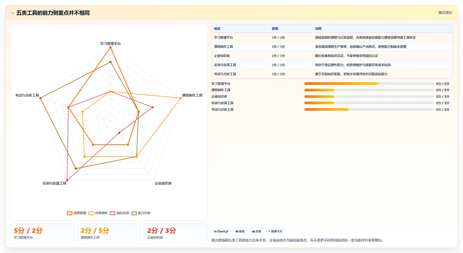Click the 表格 tag
Screen dimensions: 463x253
(x=240, y=231)
